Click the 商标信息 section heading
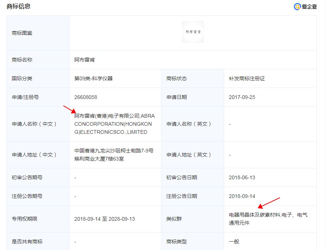326x250 pixels. [x=19, y=6]
